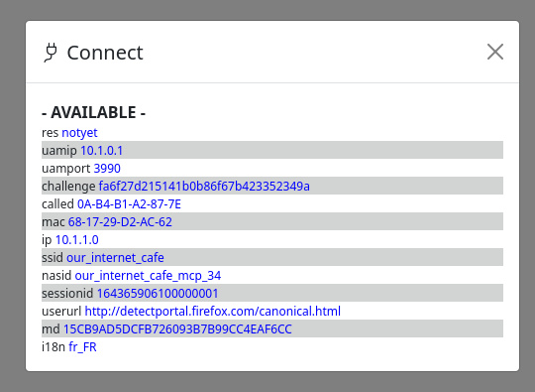The height and width of the screenshot is (392, 535).
Task: Select the ip value 10.1.1.0
Action: (77, 240)
